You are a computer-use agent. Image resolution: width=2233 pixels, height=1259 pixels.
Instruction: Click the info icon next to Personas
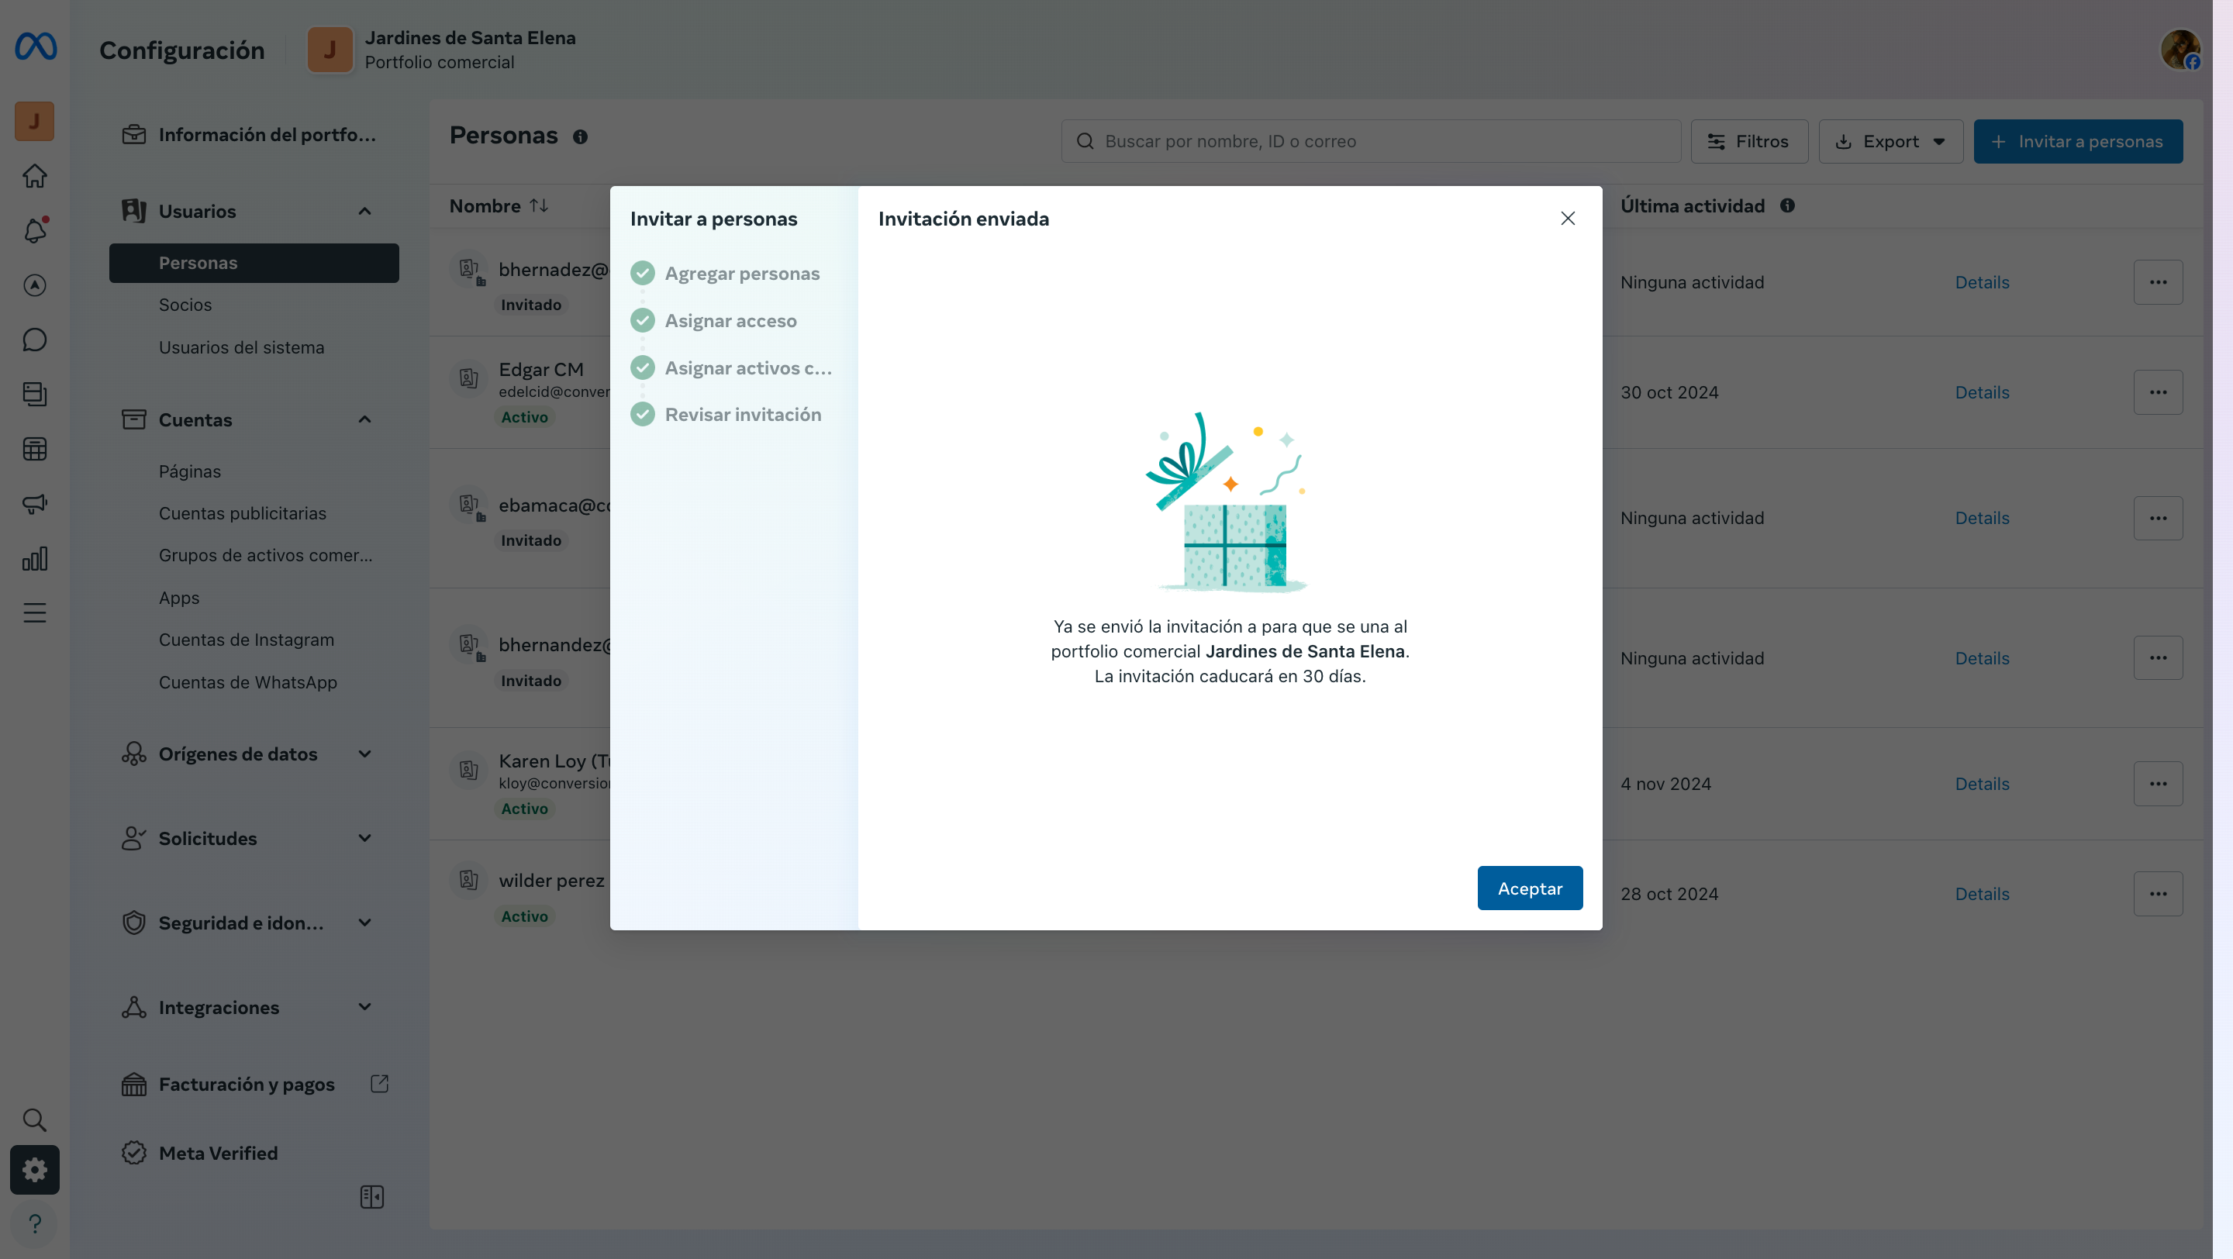pos(580,137)
